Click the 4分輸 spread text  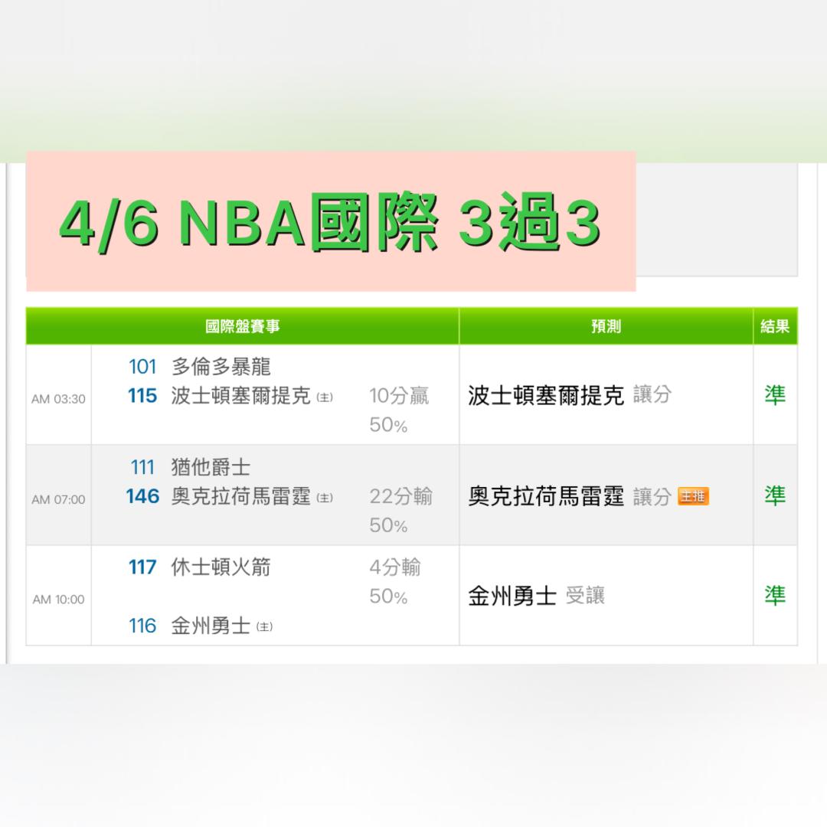(395, 567)
